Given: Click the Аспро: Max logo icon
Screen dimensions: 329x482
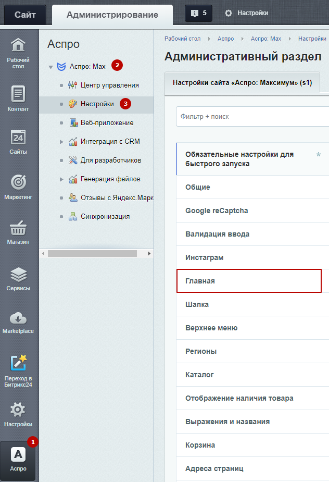Looking at the screenshot, I should click(x=61, y=66).
